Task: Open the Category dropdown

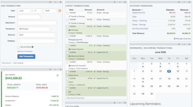Action: point(37,41)
